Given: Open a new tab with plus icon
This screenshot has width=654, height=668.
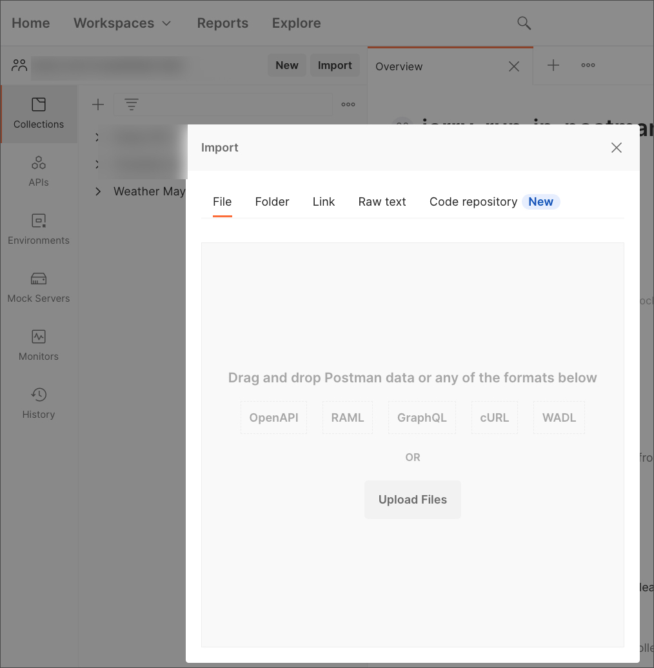Looking at the screenshot, I should tap(553, 65).
